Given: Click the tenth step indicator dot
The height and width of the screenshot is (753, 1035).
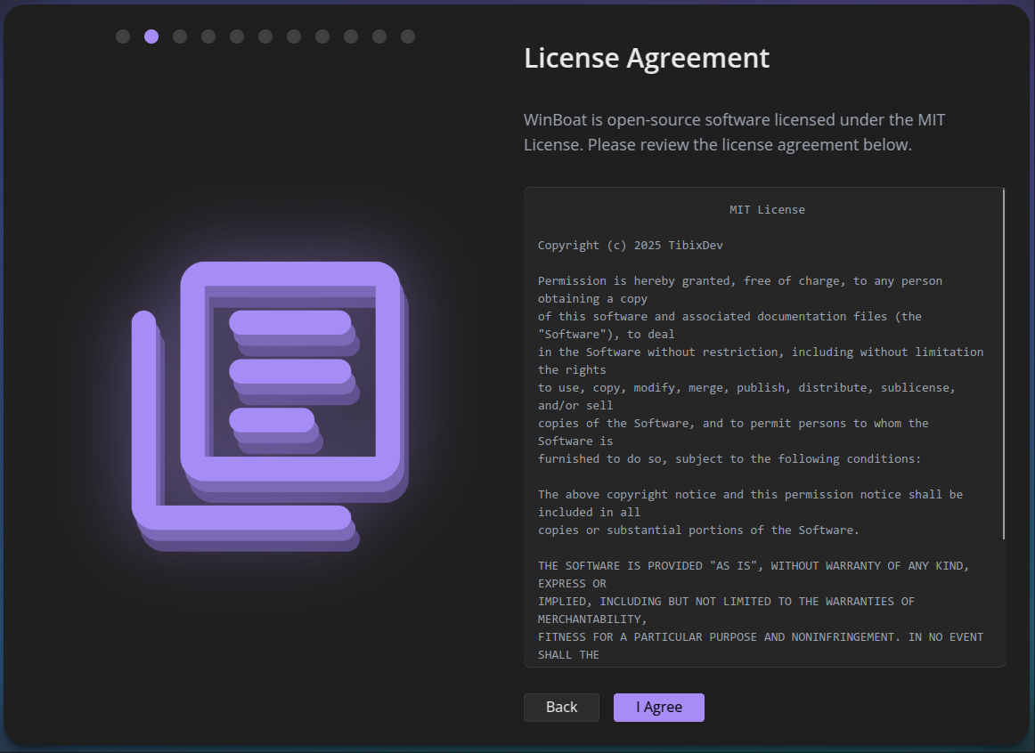Looking at the screenshot, I should (379, 36).
